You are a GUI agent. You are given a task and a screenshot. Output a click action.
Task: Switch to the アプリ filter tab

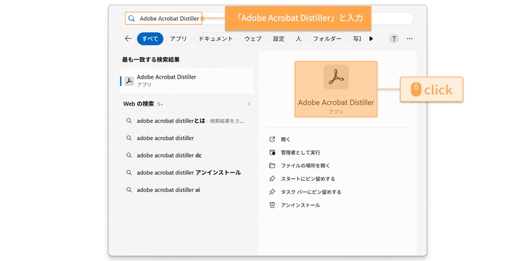coord(178,38)
